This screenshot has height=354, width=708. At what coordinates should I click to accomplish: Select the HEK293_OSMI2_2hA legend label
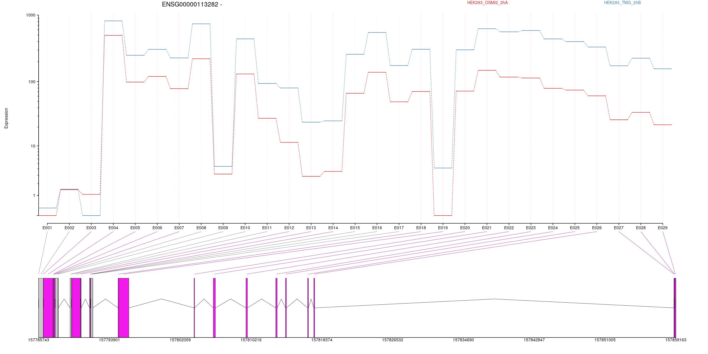pos(487,3)
